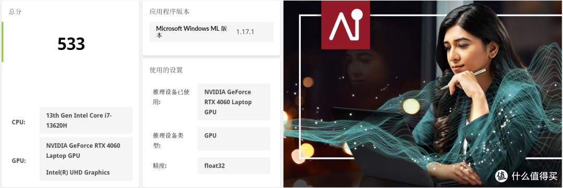The width and height of the screenshot is (563, 188).
Task: Select the 应用程序版本 heading
Action: tap(169, 11)
